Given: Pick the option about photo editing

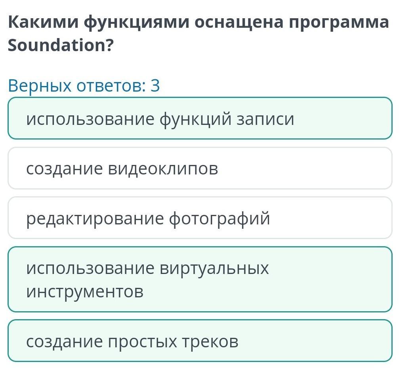Looking at the screenshot, I should pyautogui.click(x=200, y=218).
